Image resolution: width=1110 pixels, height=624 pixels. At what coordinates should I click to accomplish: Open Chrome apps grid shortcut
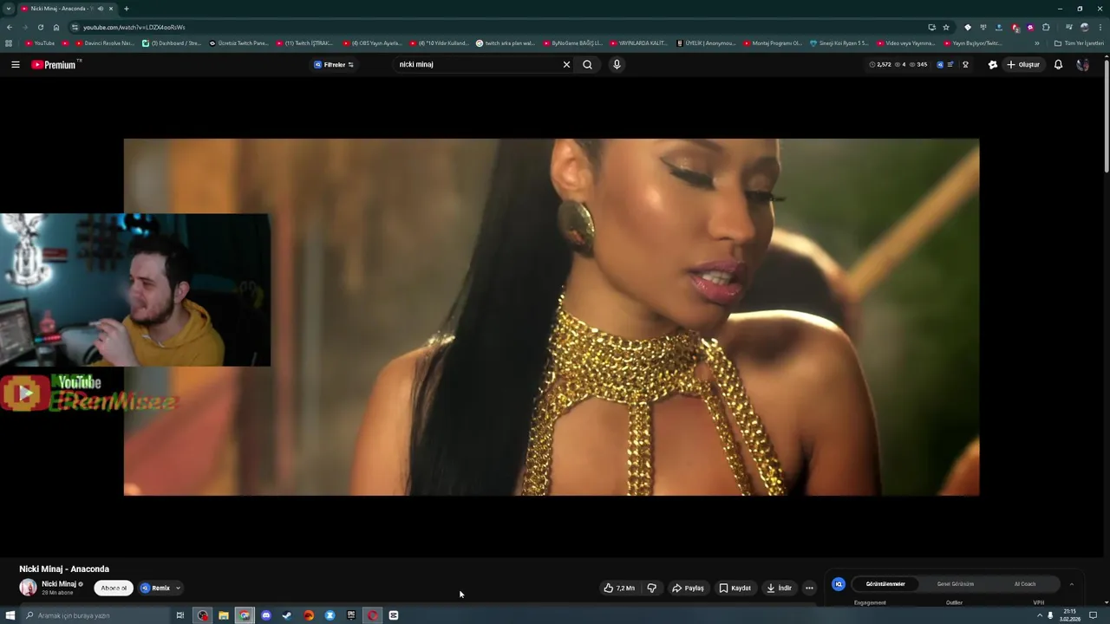tap(9, 43)
